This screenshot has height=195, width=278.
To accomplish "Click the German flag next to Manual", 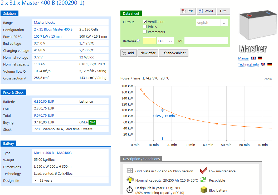I will pyautogui.click(x=260, y=58).
